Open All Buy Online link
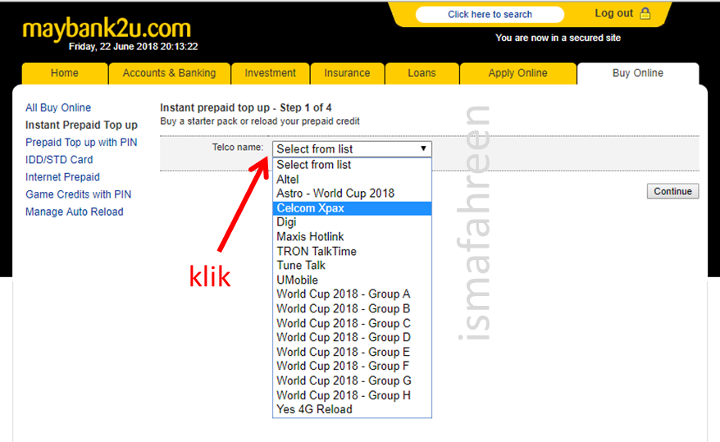 click(58, 108)
